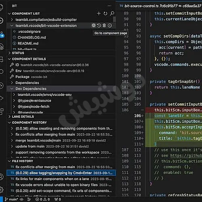Viewport: 202px width, 202px height.
Task: Click the ID teambit.vscode/bit-vscode-extension@0.0.36 row
Action: [61, 65]
